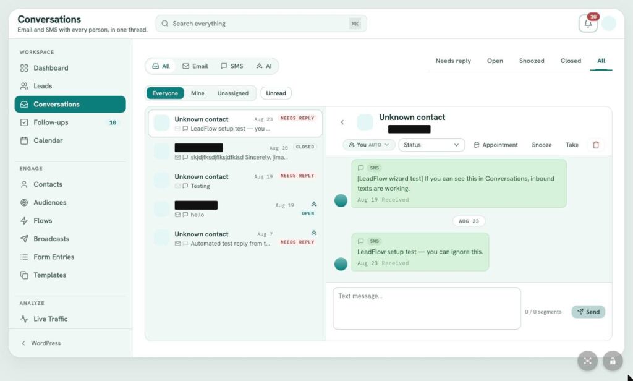
Task: Click the LeadFlow wizard test message bubble
Action: point(459,184)
